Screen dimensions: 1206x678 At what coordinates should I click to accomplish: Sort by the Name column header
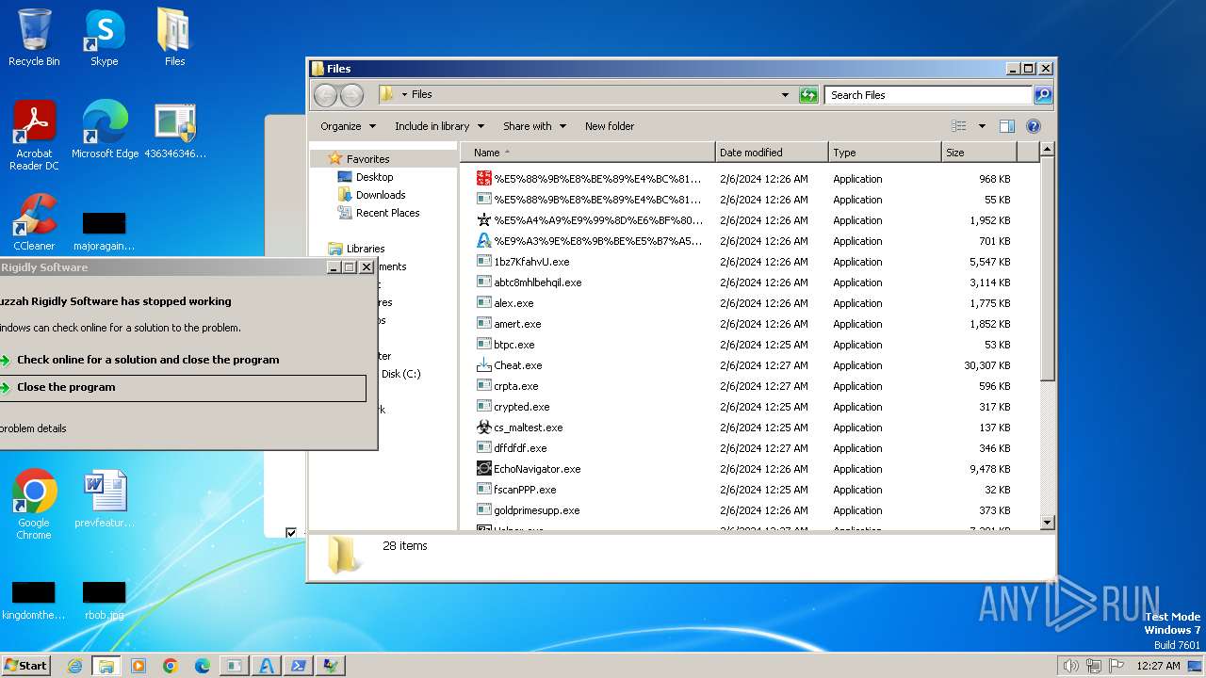[589, 153]
